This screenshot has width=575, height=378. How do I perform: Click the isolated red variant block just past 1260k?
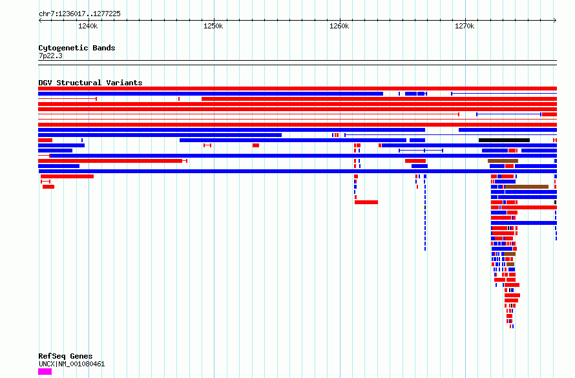[366, 202]
